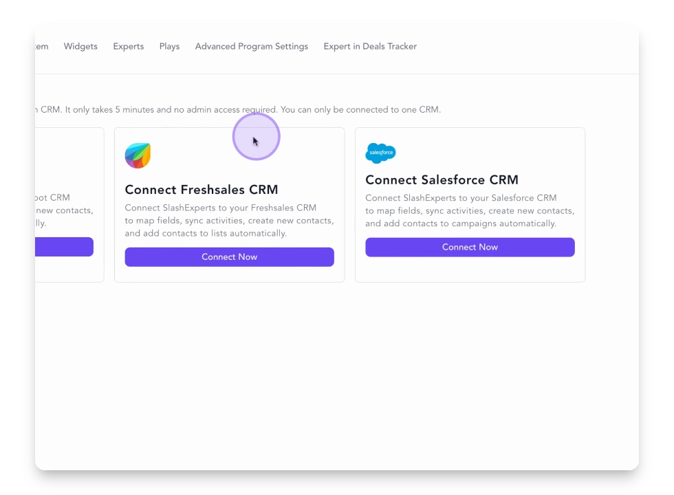Go to the Plays tab
Viewport: 674px width, 495px height.
click(x=169, y=47)
